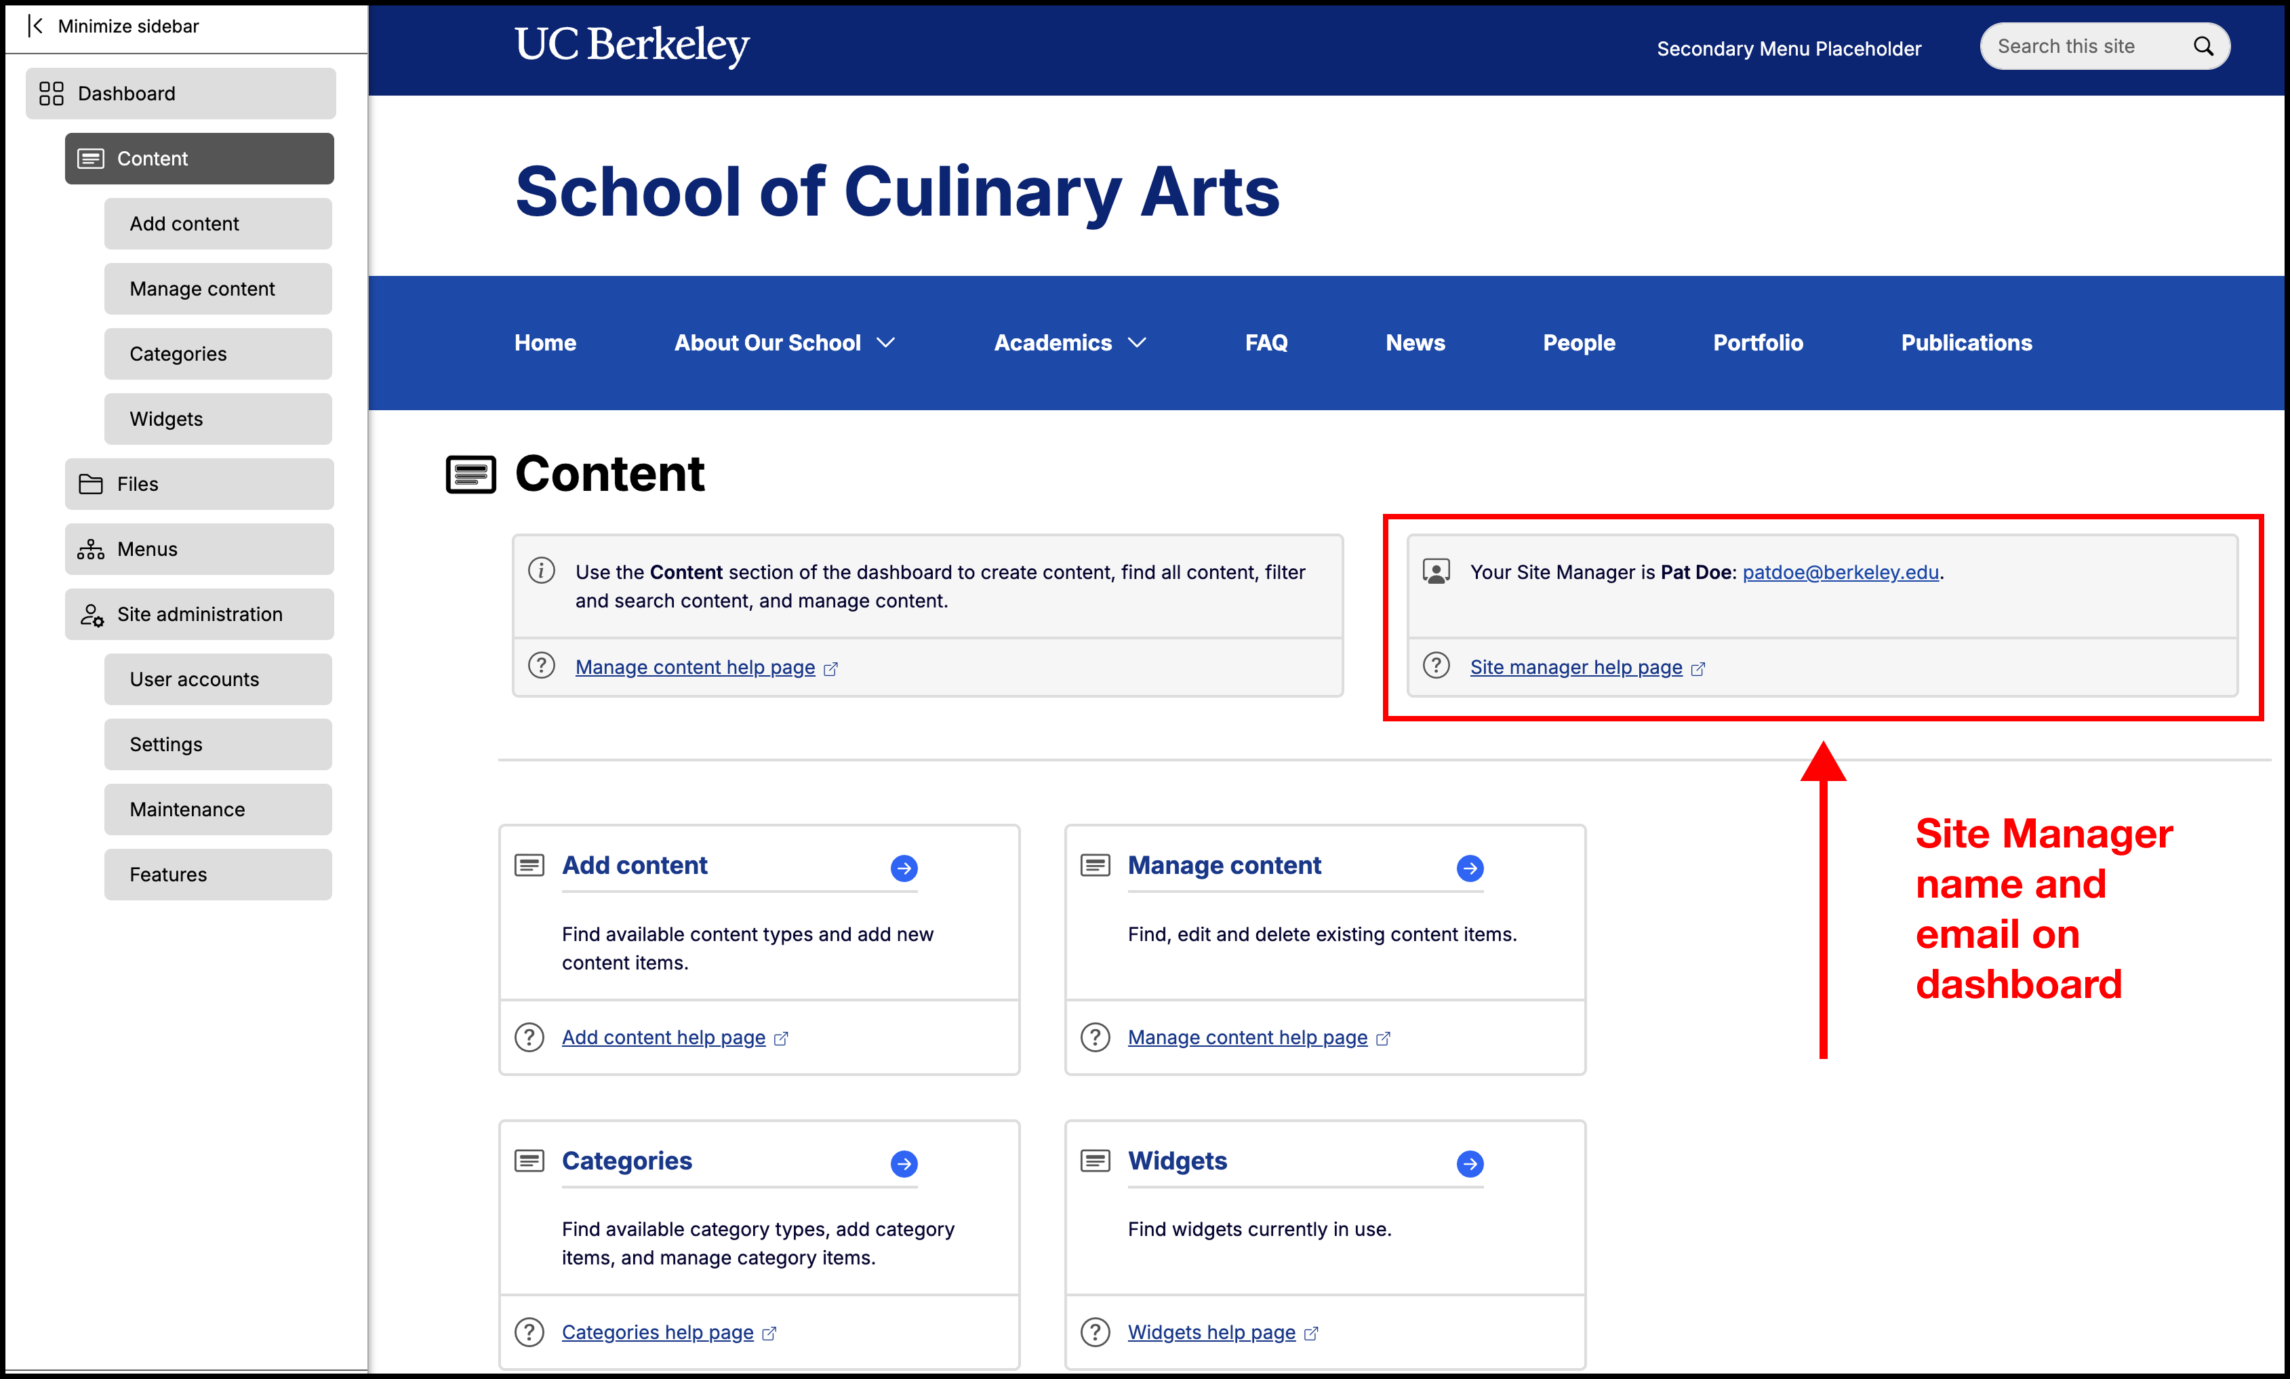Click the blue arrow on Categories card

tap(904, 1163)
